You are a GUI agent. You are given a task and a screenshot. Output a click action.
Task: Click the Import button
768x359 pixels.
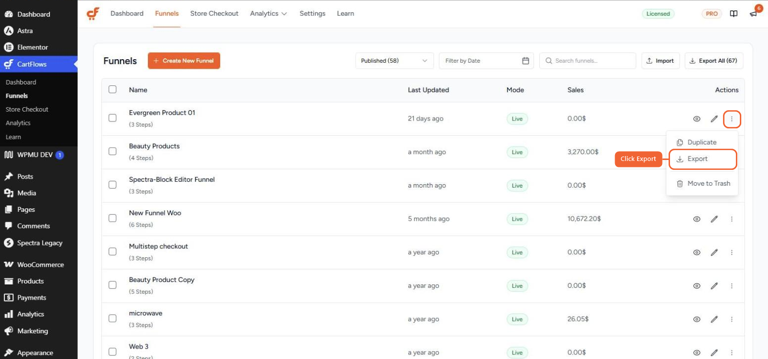click(x=661, y=61)
